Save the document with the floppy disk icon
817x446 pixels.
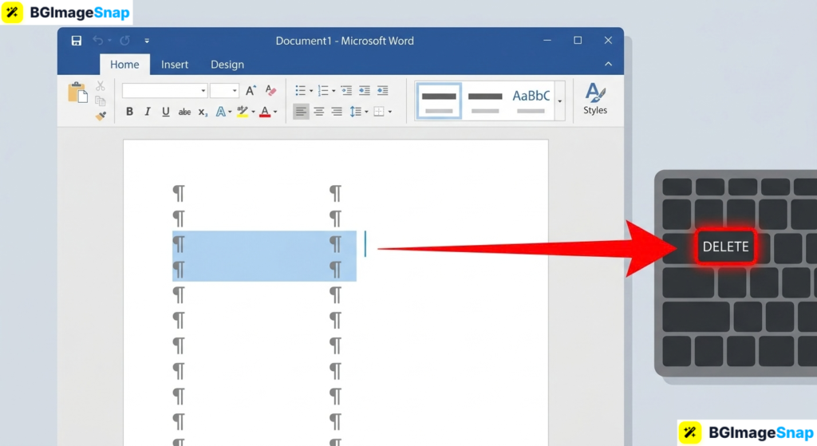tap(76, 41)
